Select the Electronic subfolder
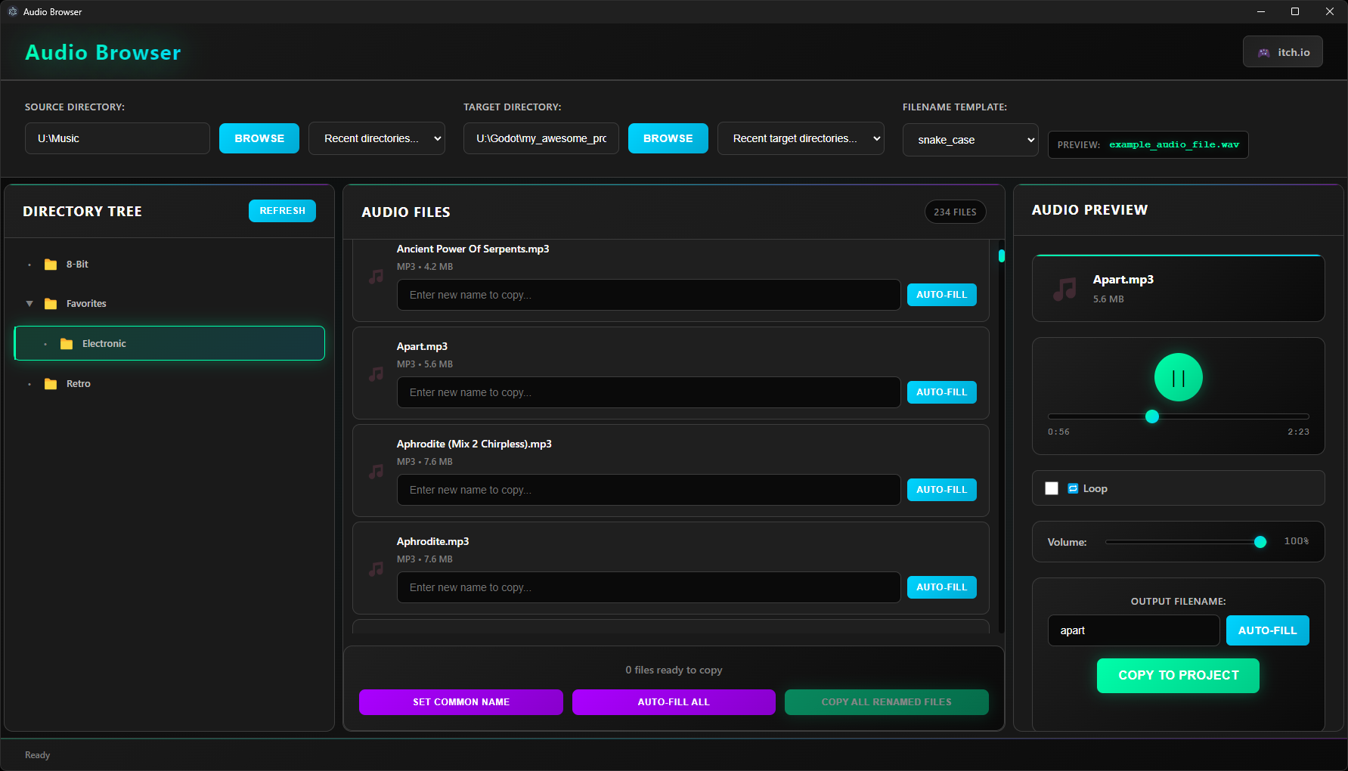The width and height of the screenshot is (1348, 771). [169, 343]
